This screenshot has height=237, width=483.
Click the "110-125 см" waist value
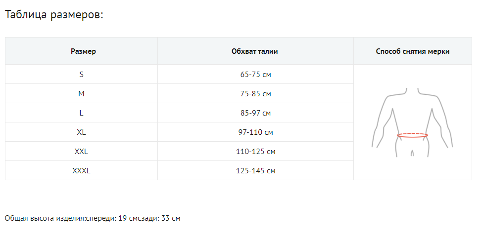coord(255,152)
